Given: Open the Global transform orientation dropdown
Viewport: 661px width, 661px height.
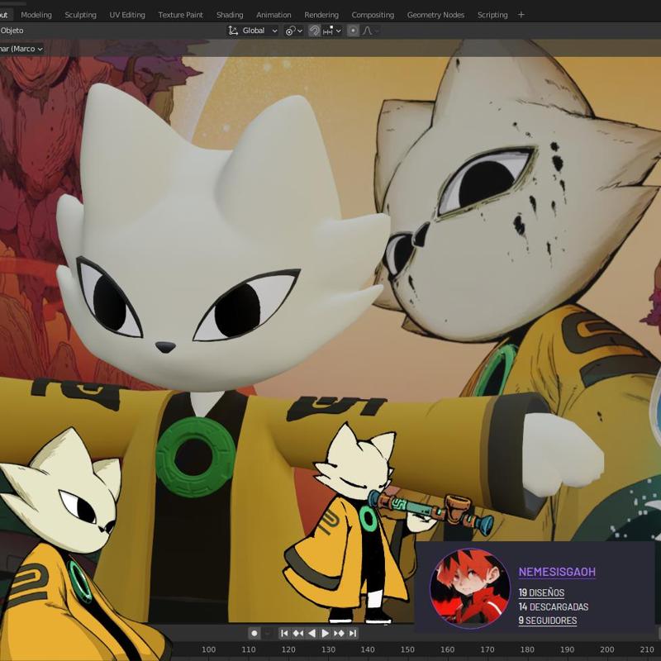Looking at the screenshot, I should tap(253, 31).
